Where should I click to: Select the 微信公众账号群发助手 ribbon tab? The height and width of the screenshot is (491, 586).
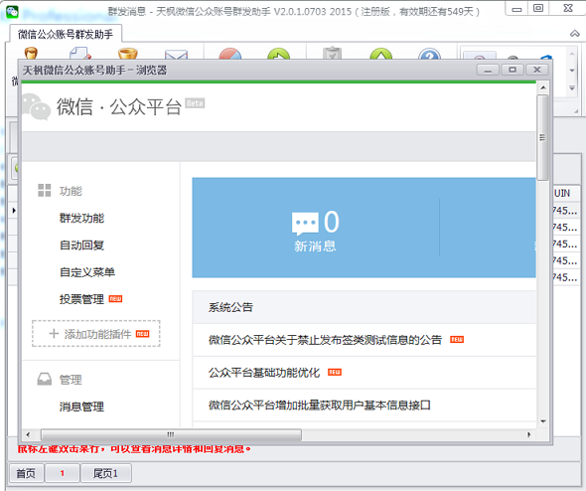[66, 35]
